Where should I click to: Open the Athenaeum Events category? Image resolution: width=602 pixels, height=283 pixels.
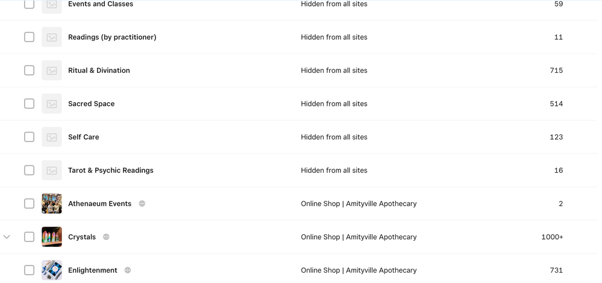99,204
